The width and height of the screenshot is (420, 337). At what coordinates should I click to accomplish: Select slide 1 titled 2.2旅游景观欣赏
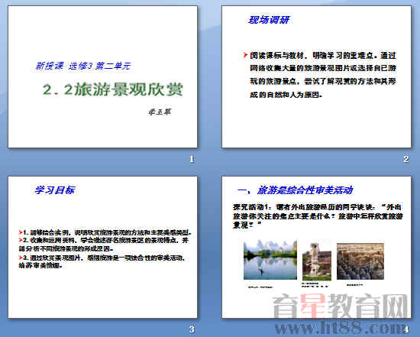(x=103, y=76)
